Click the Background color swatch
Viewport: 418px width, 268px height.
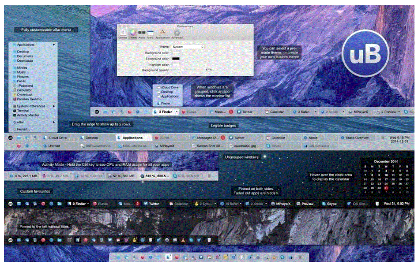pyautogui.click(x=176, y=53)
